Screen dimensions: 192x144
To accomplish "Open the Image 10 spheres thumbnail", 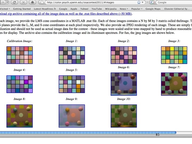I will (x=123, y=116).
